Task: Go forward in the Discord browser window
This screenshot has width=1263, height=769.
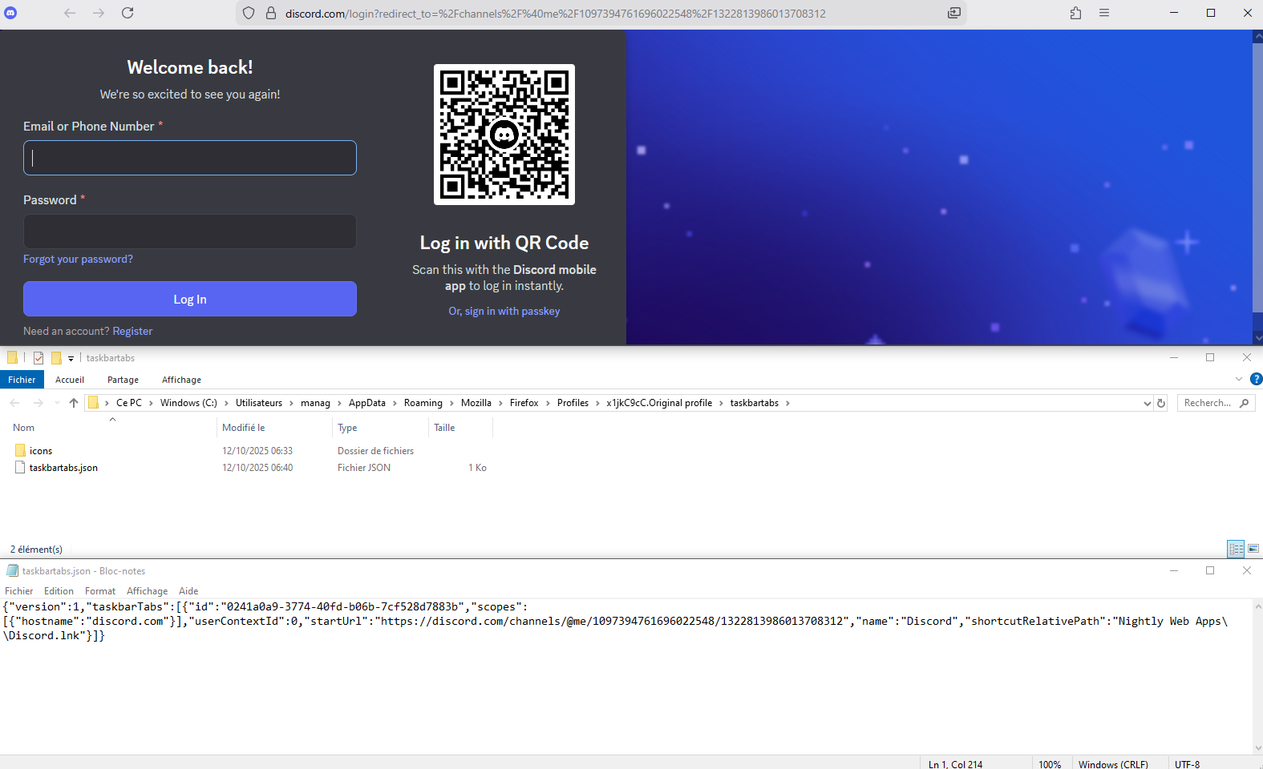Action: pos(99,13)
